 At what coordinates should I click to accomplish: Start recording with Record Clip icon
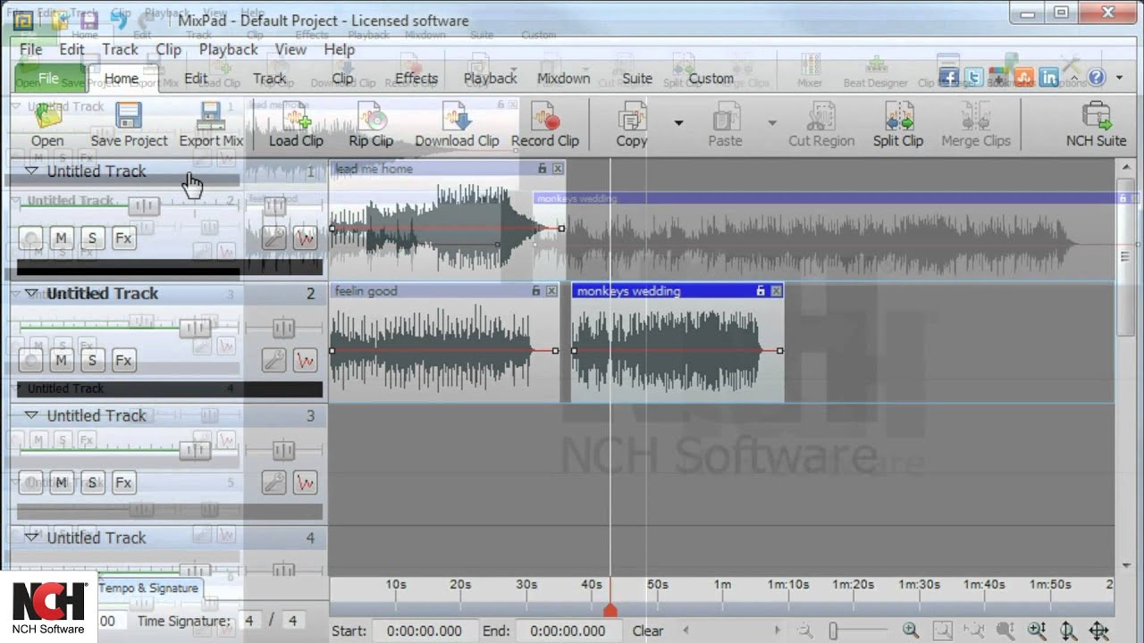[544, 116]
